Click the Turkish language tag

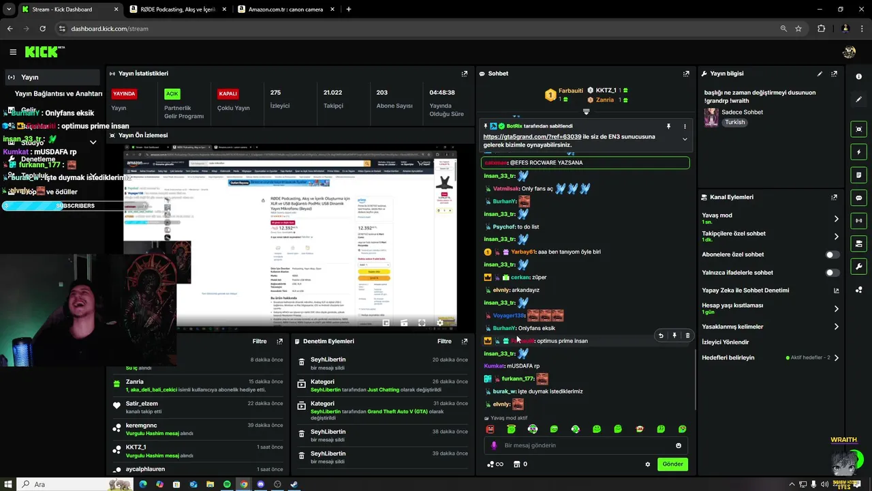[734, 122]
